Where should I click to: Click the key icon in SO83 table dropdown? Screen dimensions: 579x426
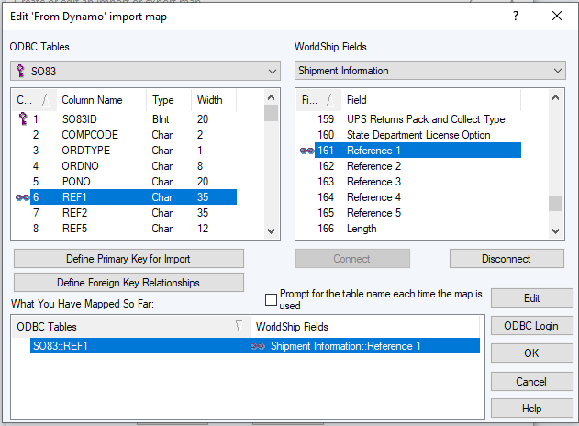coord(21,71)
